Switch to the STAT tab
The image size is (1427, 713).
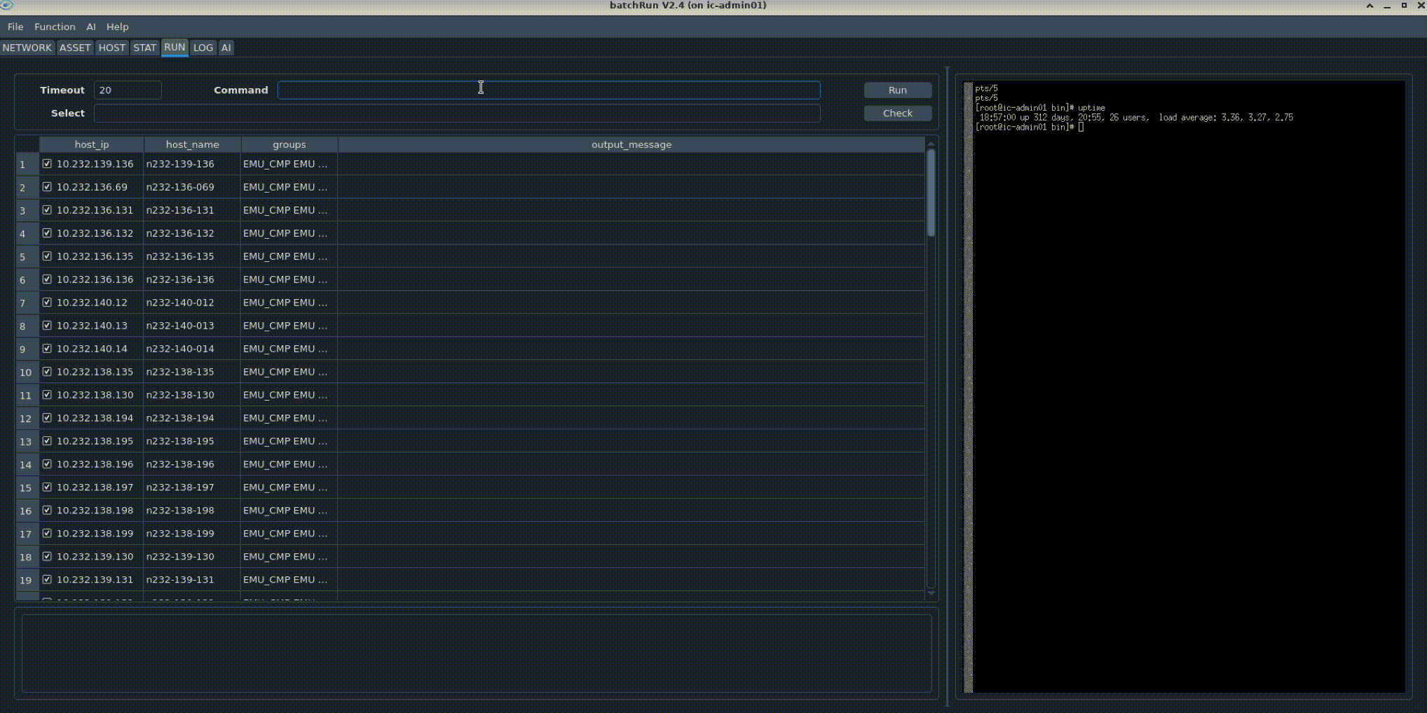(x=144, y=48)
